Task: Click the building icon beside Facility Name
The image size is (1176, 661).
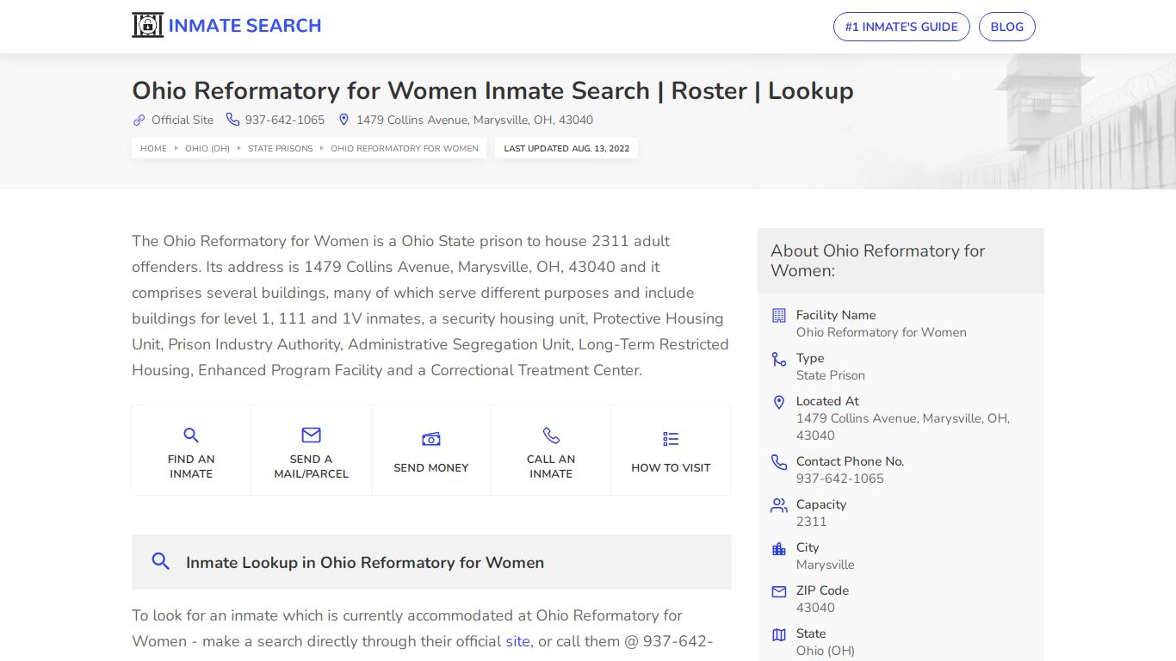Action: (x=779, y=316)
